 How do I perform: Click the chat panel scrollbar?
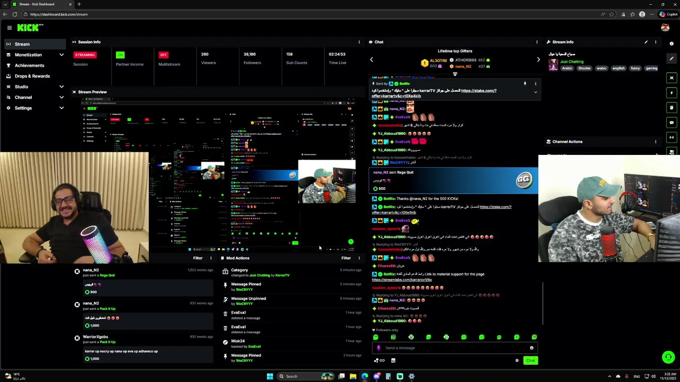pyautogui.click(x=542, y=303)
